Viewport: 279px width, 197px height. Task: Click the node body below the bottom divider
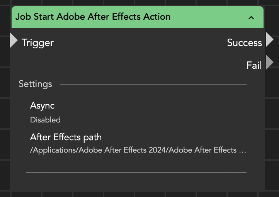[136, 182]
